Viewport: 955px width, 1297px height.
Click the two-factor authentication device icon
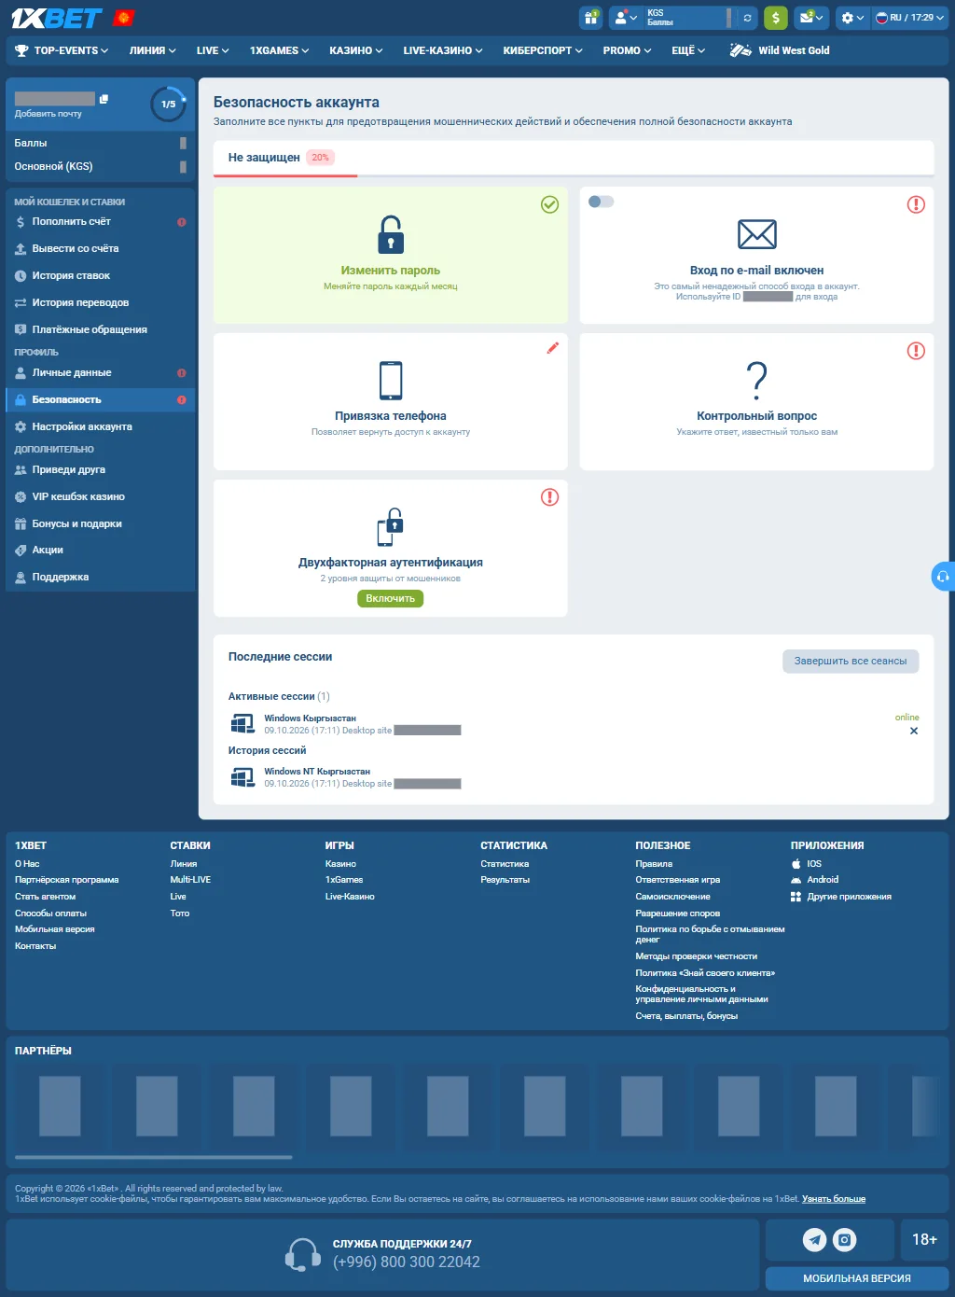tap(391, 527)
